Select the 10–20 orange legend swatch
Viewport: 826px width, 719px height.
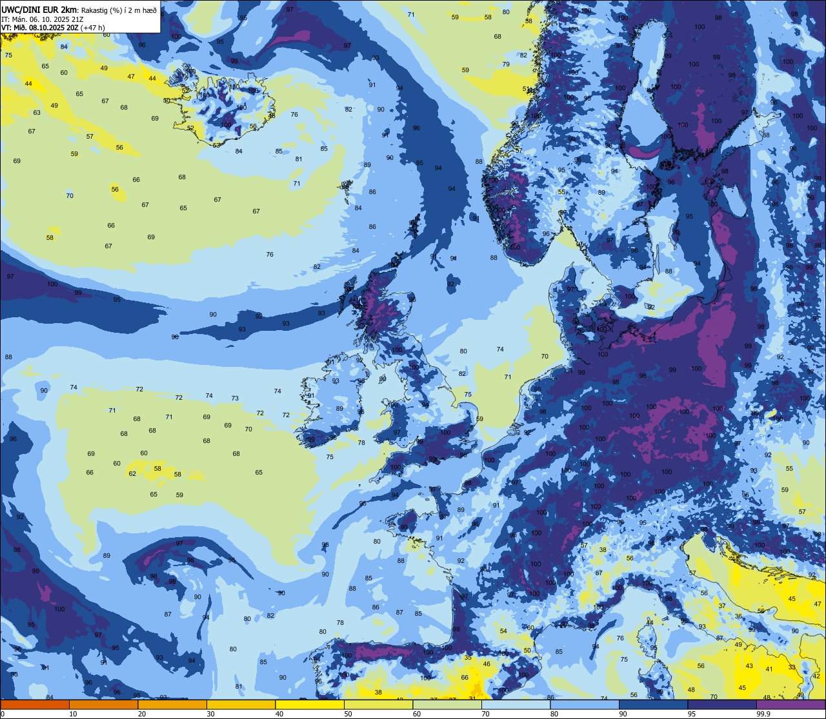103,704
